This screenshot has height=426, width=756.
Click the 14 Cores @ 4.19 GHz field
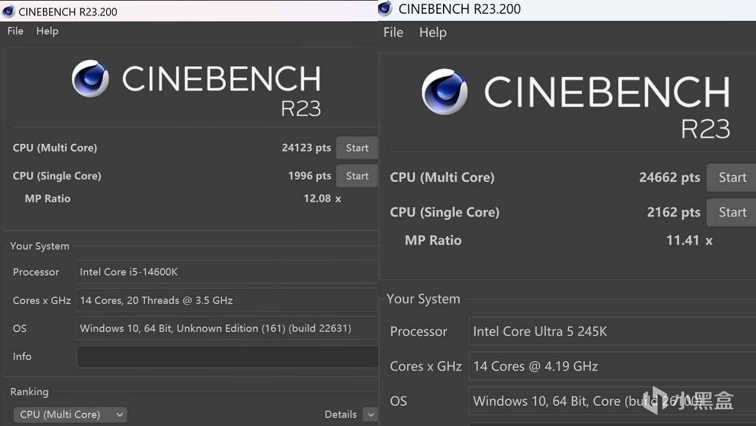click(612, 366)
